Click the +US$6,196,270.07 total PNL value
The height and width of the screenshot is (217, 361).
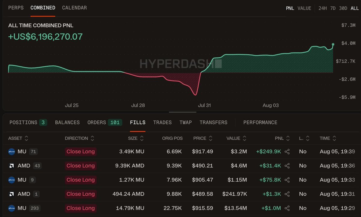pyautogui.click(x=45, y=37)
